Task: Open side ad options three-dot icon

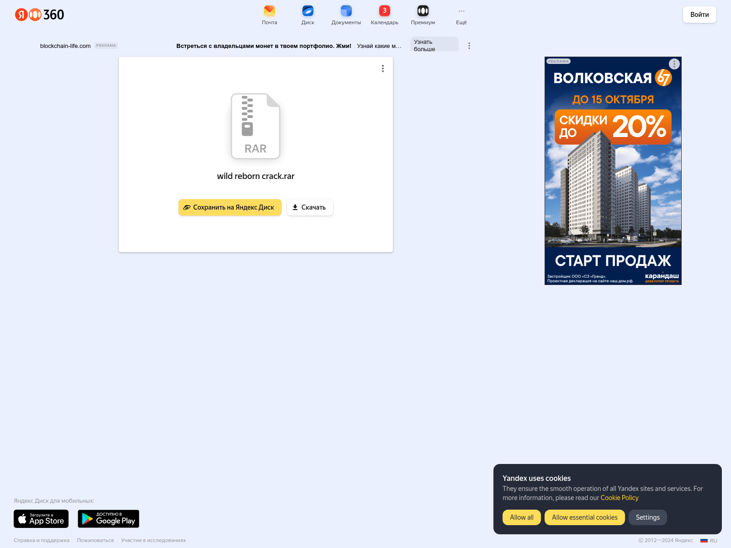Action: click(x=674, y=64)
